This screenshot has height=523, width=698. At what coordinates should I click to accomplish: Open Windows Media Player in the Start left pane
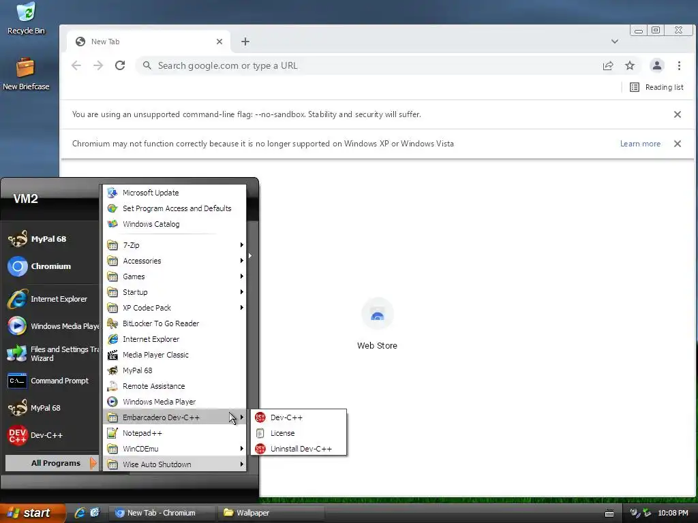tap(52, 326)
